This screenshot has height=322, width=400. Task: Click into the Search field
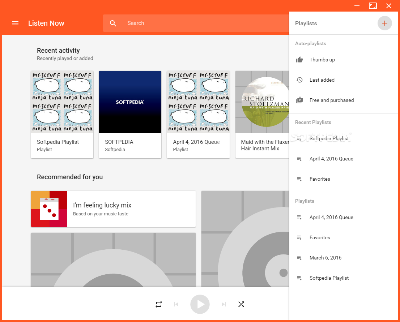196,23
